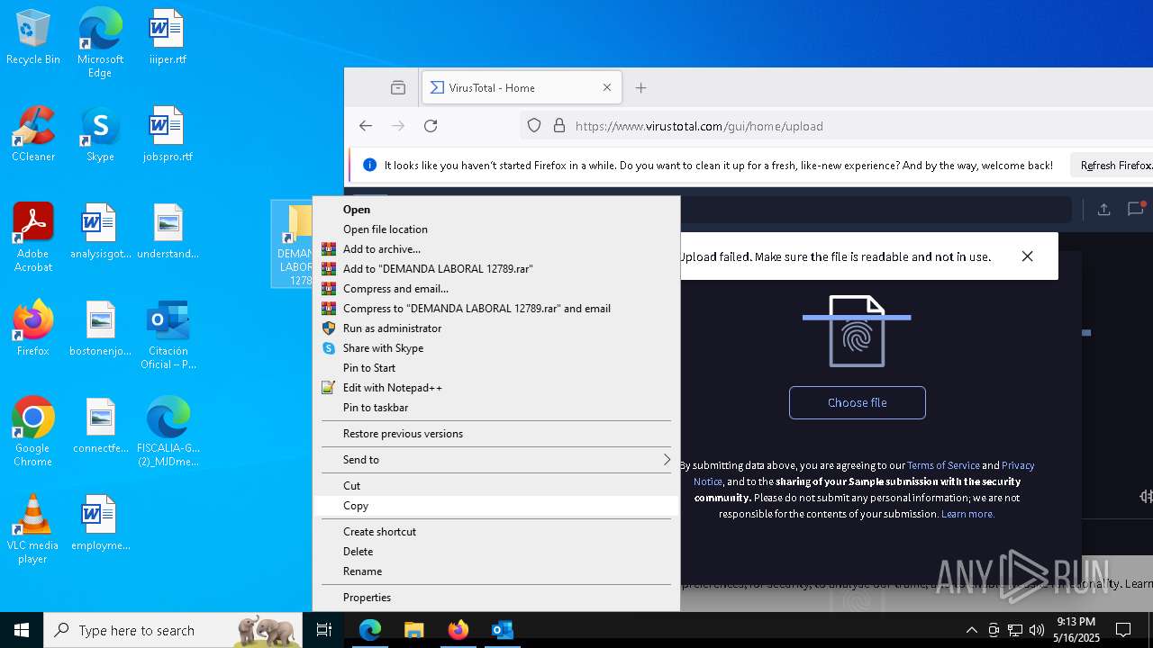The width and height of the screenshot is (1153, 648).
Task: Open the Recycle Bin desktop icon
Action: pos(33,38)
